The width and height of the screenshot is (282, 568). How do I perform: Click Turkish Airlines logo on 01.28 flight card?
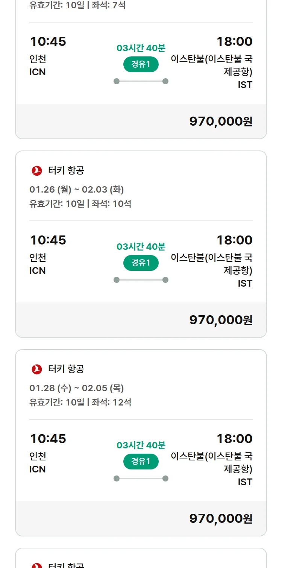(x=37, y=369)
